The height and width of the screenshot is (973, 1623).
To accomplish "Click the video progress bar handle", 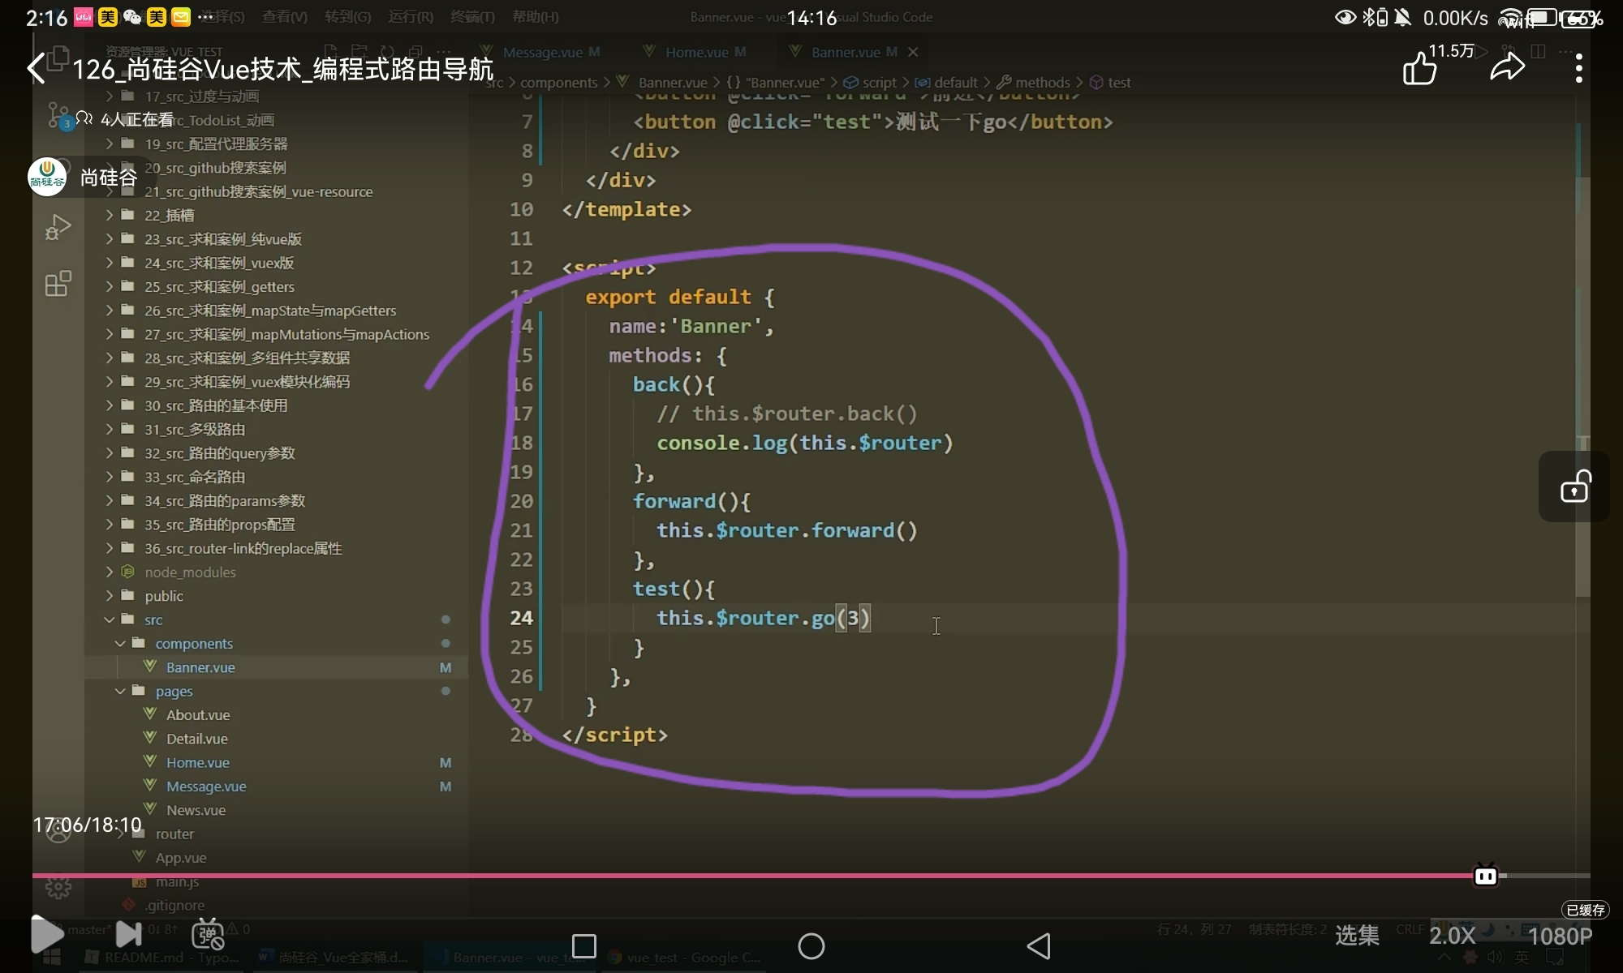I will (x=1485, y=876).
